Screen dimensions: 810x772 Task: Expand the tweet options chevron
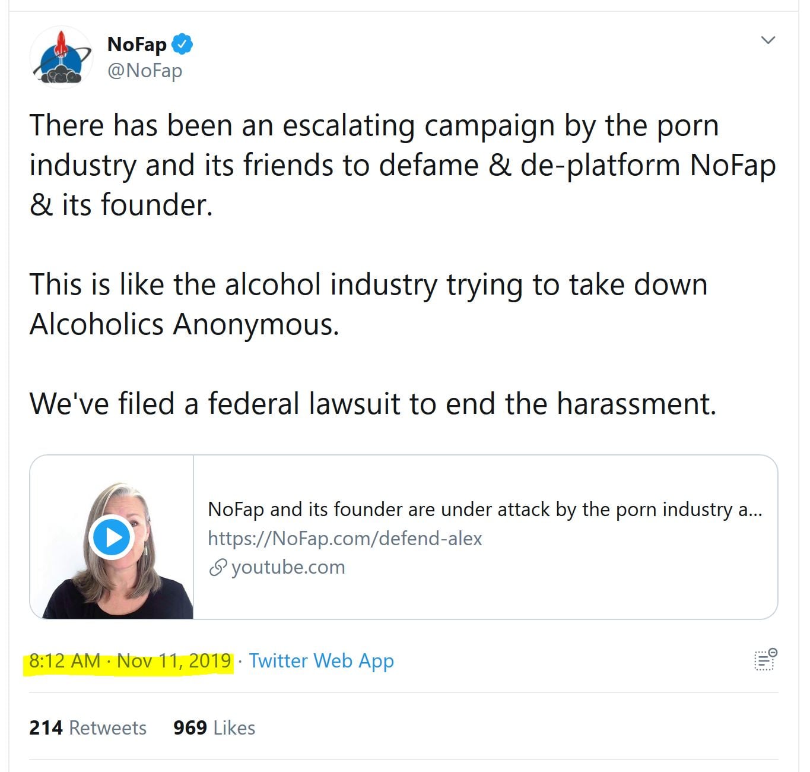(768, 40)
